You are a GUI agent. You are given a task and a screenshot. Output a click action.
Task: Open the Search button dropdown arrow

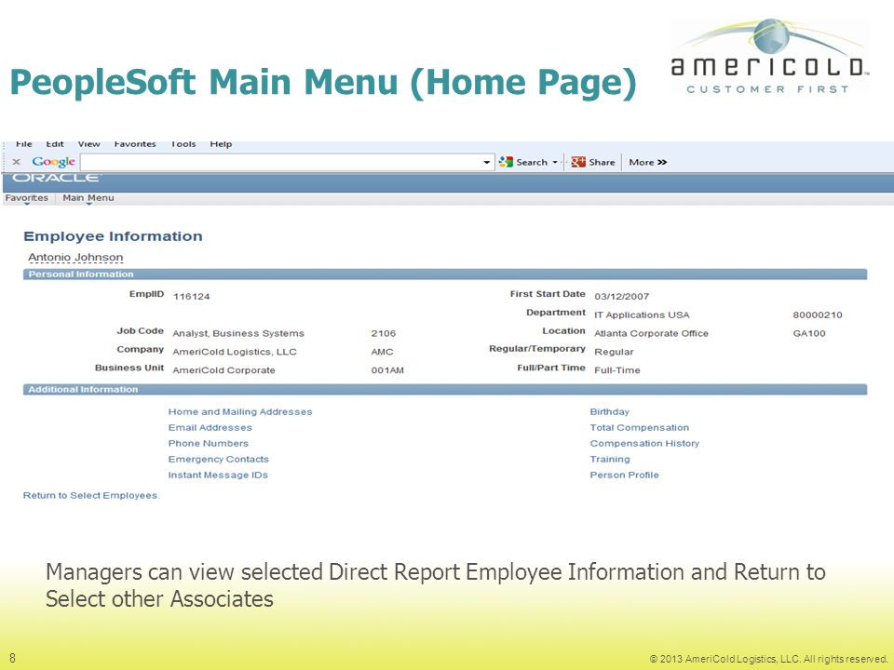point(555,162)
